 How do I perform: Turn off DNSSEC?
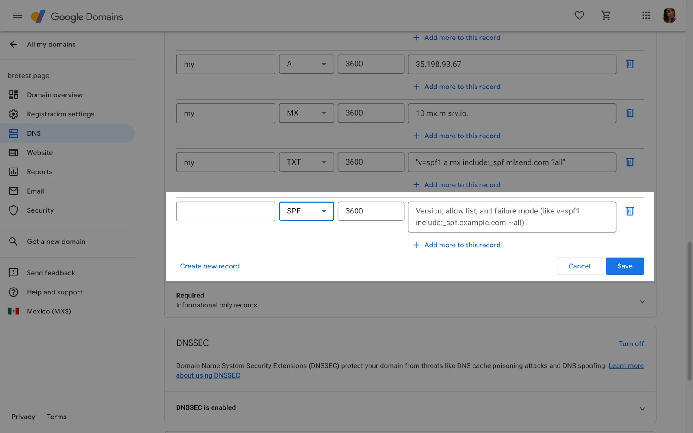(631, 344)
